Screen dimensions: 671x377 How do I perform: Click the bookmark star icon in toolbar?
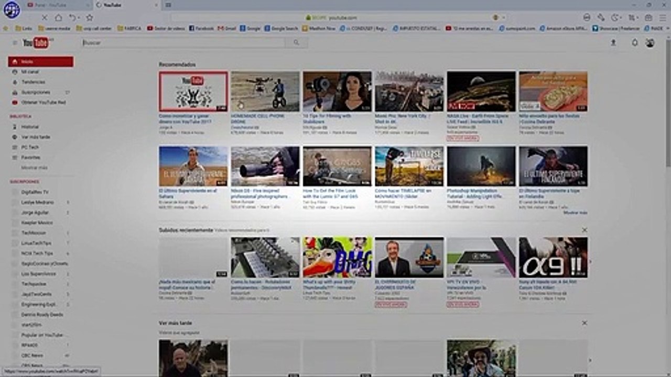(x=90, y=17)
